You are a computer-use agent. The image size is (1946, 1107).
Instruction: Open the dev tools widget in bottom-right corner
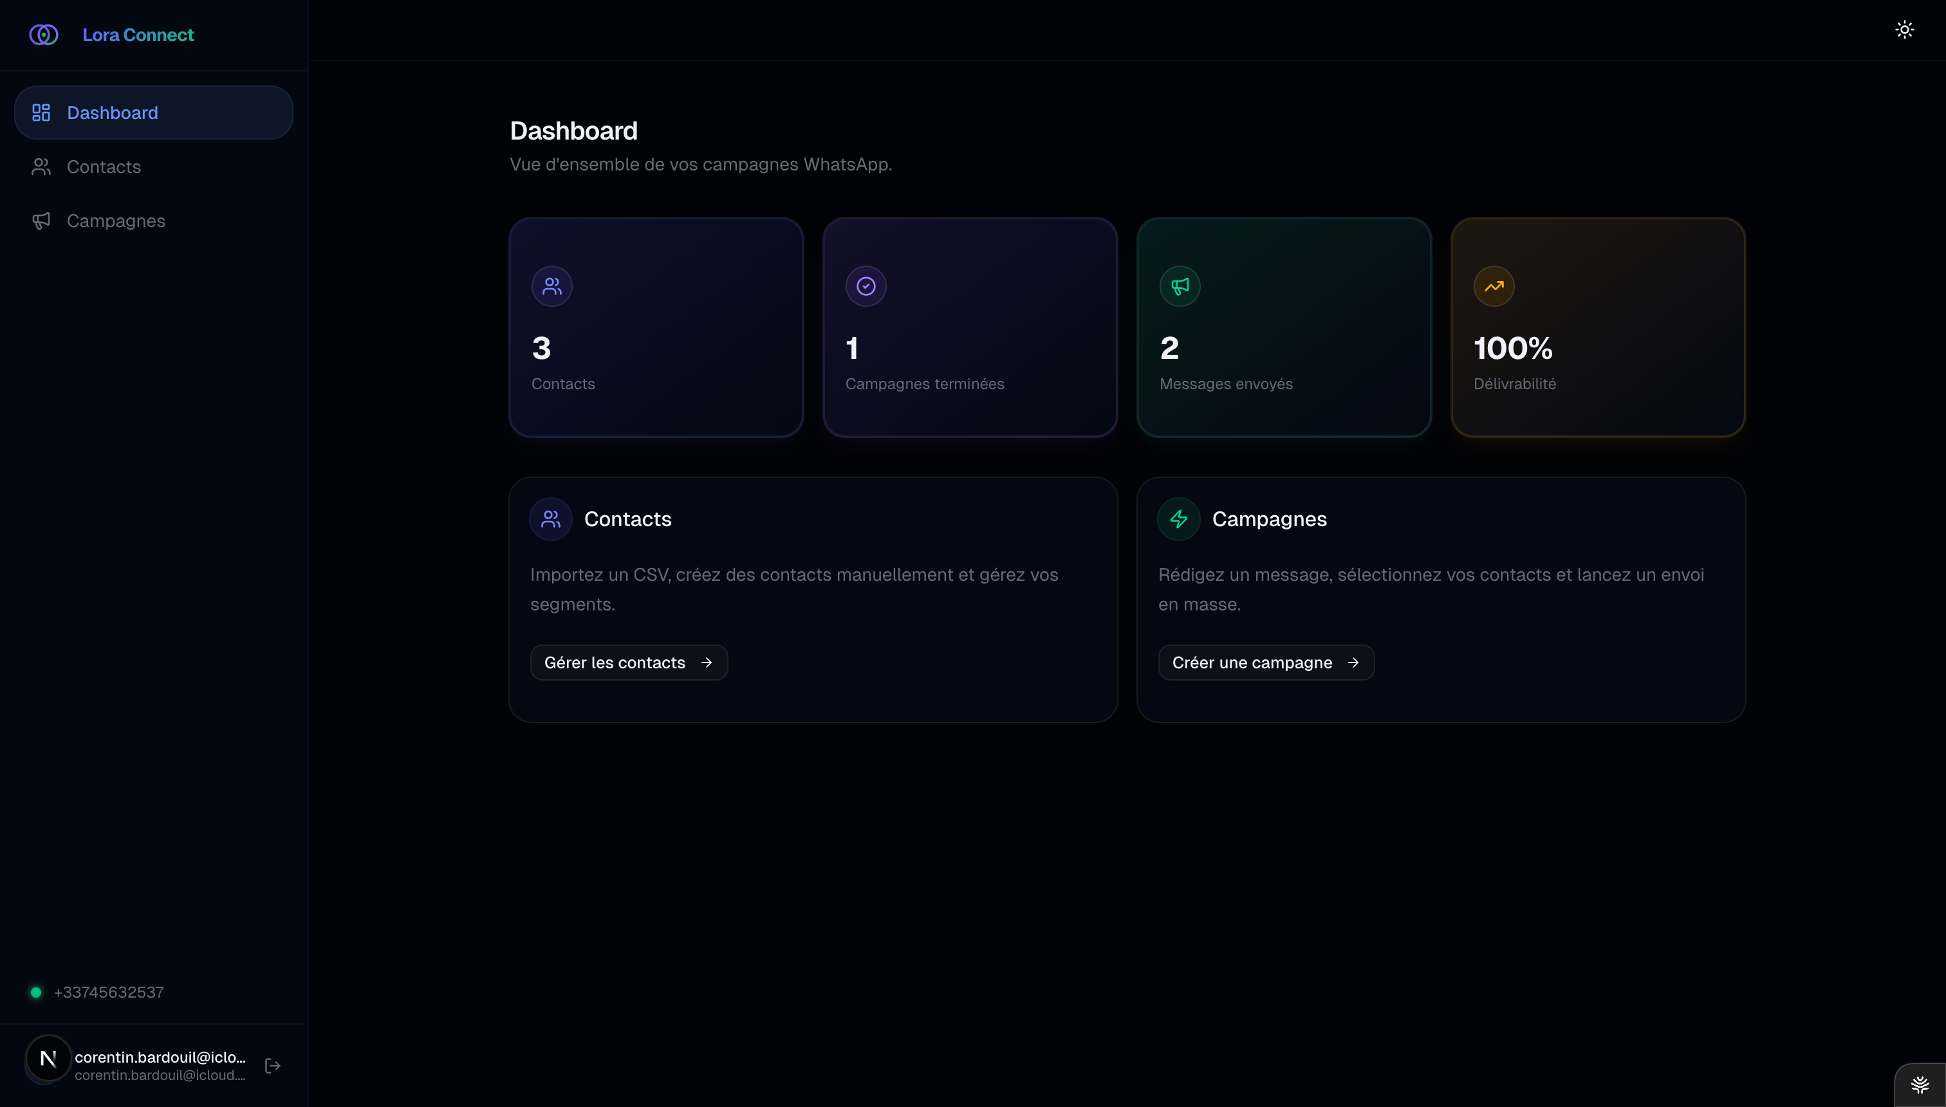(1920, 1084)
